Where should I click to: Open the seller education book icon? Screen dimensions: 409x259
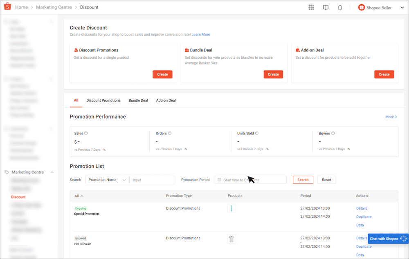click(326, 7)
